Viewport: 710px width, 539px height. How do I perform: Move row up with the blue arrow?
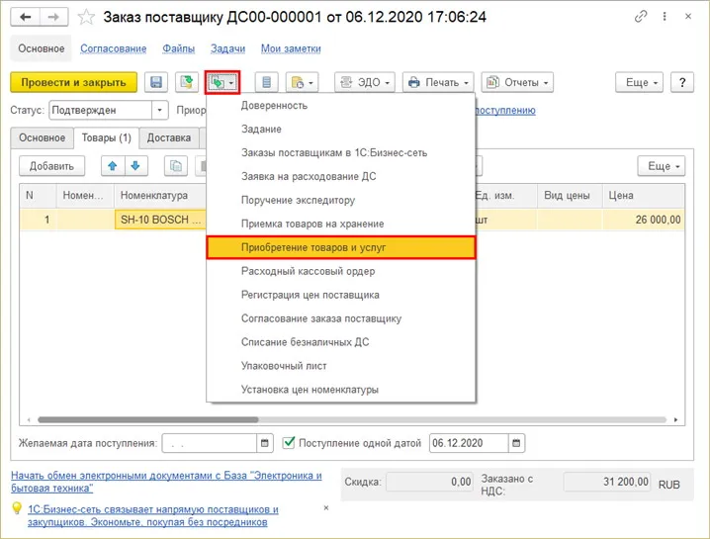113,166
